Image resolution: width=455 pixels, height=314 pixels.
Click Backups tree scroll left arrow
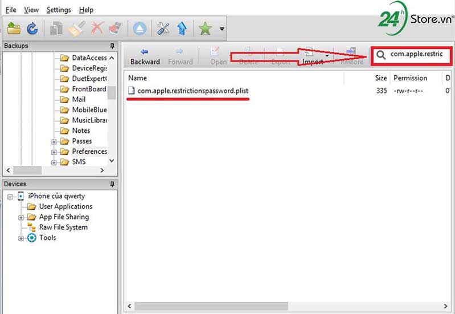pyautogui.click(x=8, y=170)
